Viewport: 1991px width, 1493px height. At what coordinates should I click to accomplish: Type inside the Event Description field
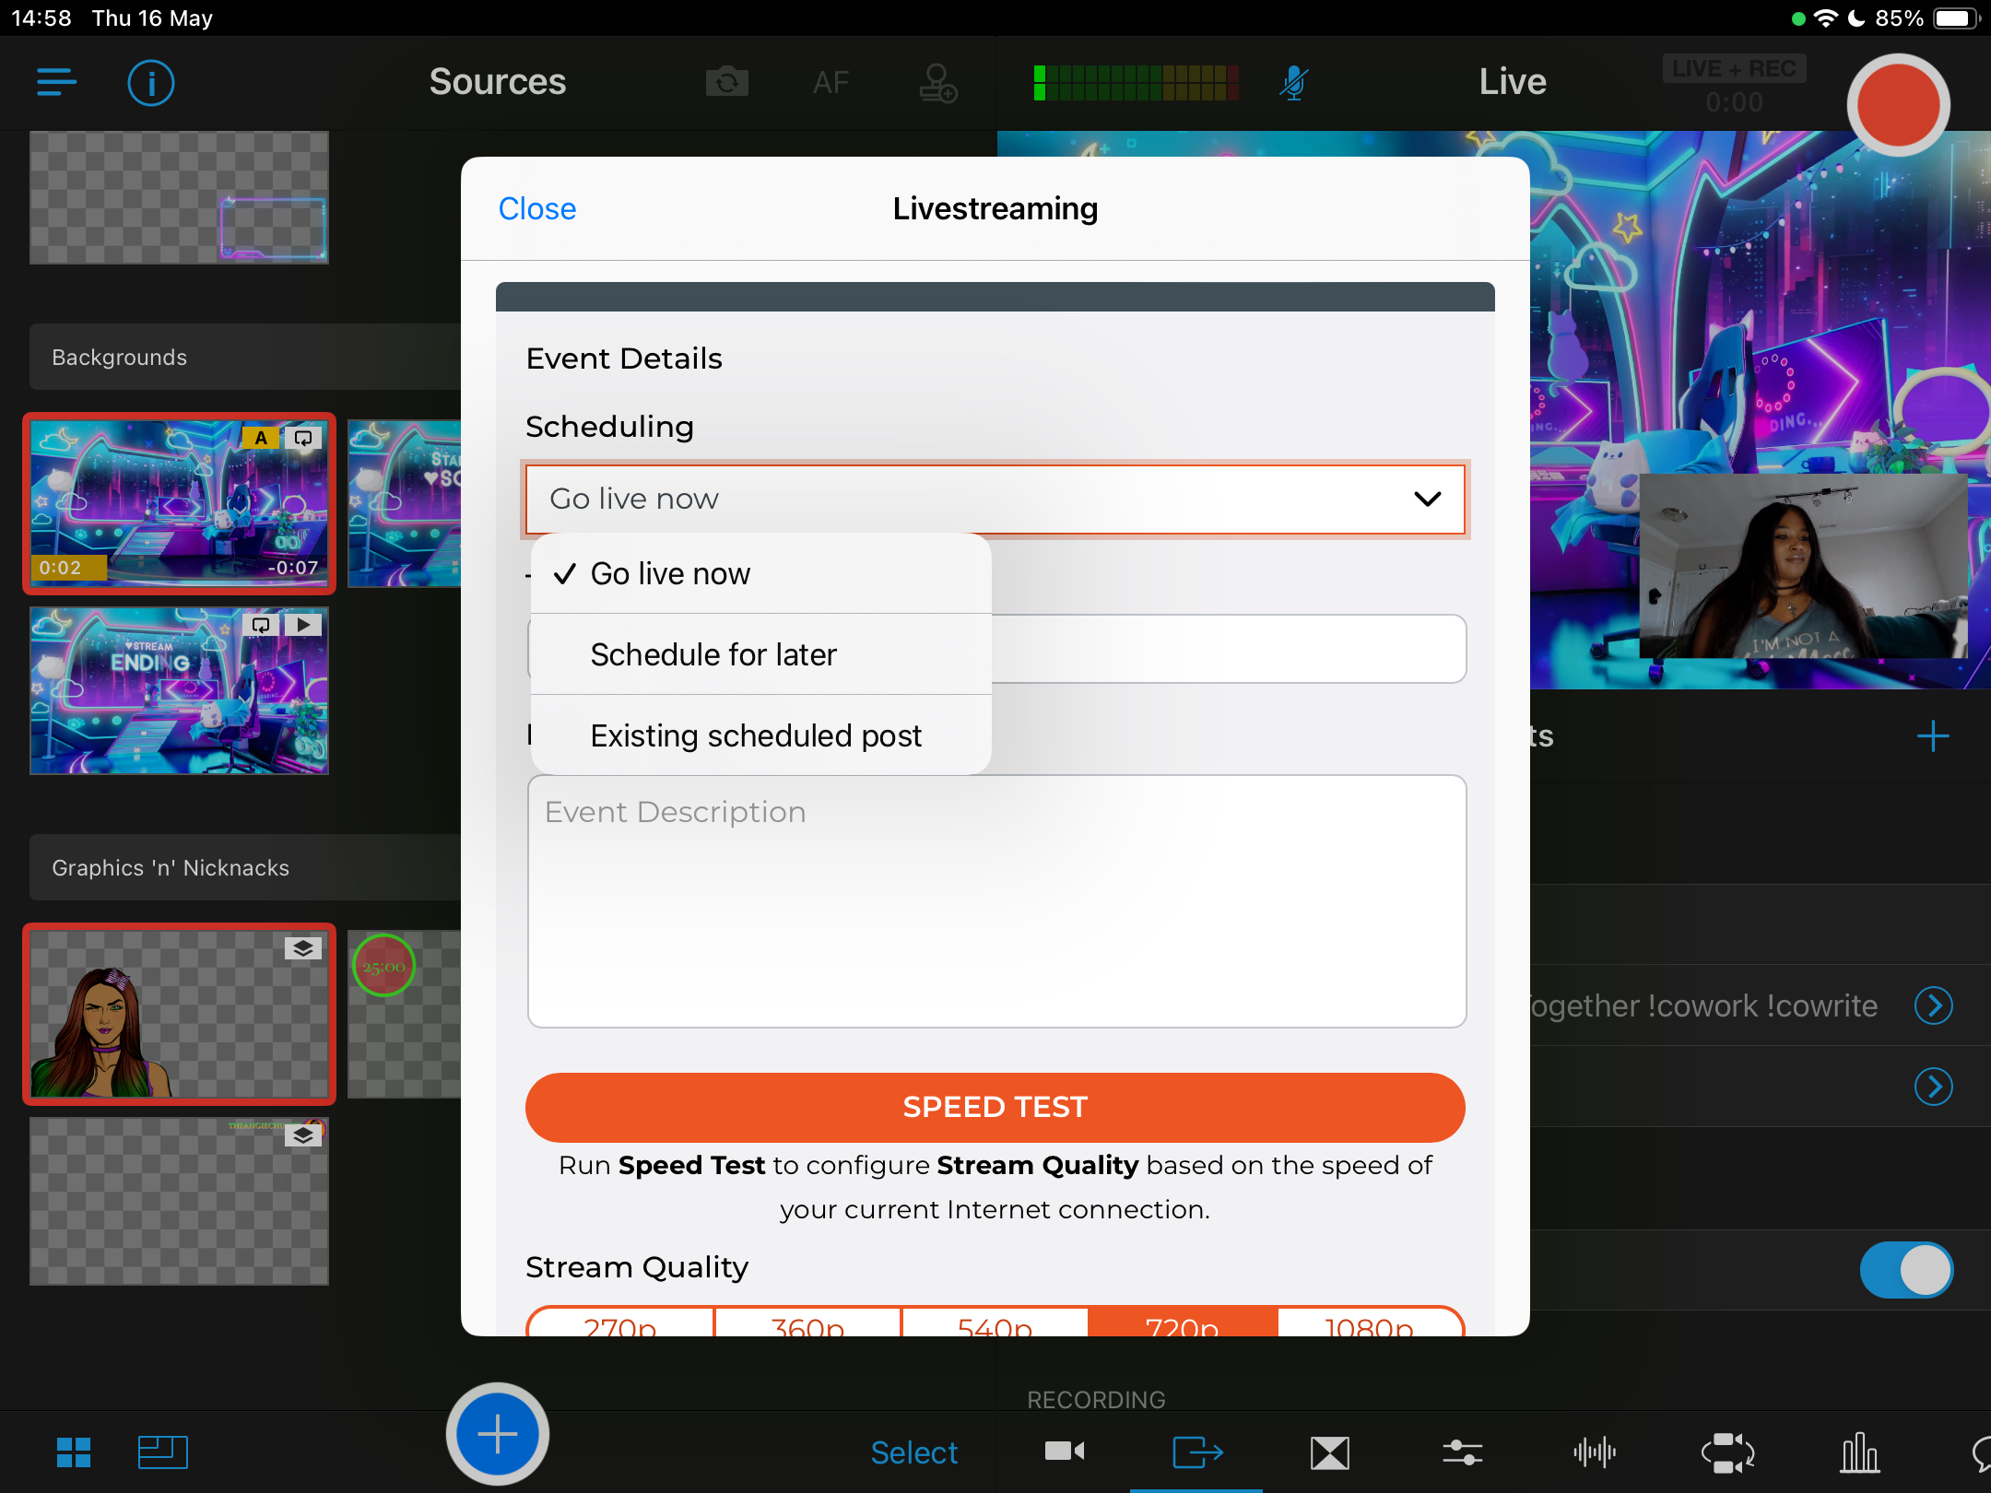tap(995, 903)
